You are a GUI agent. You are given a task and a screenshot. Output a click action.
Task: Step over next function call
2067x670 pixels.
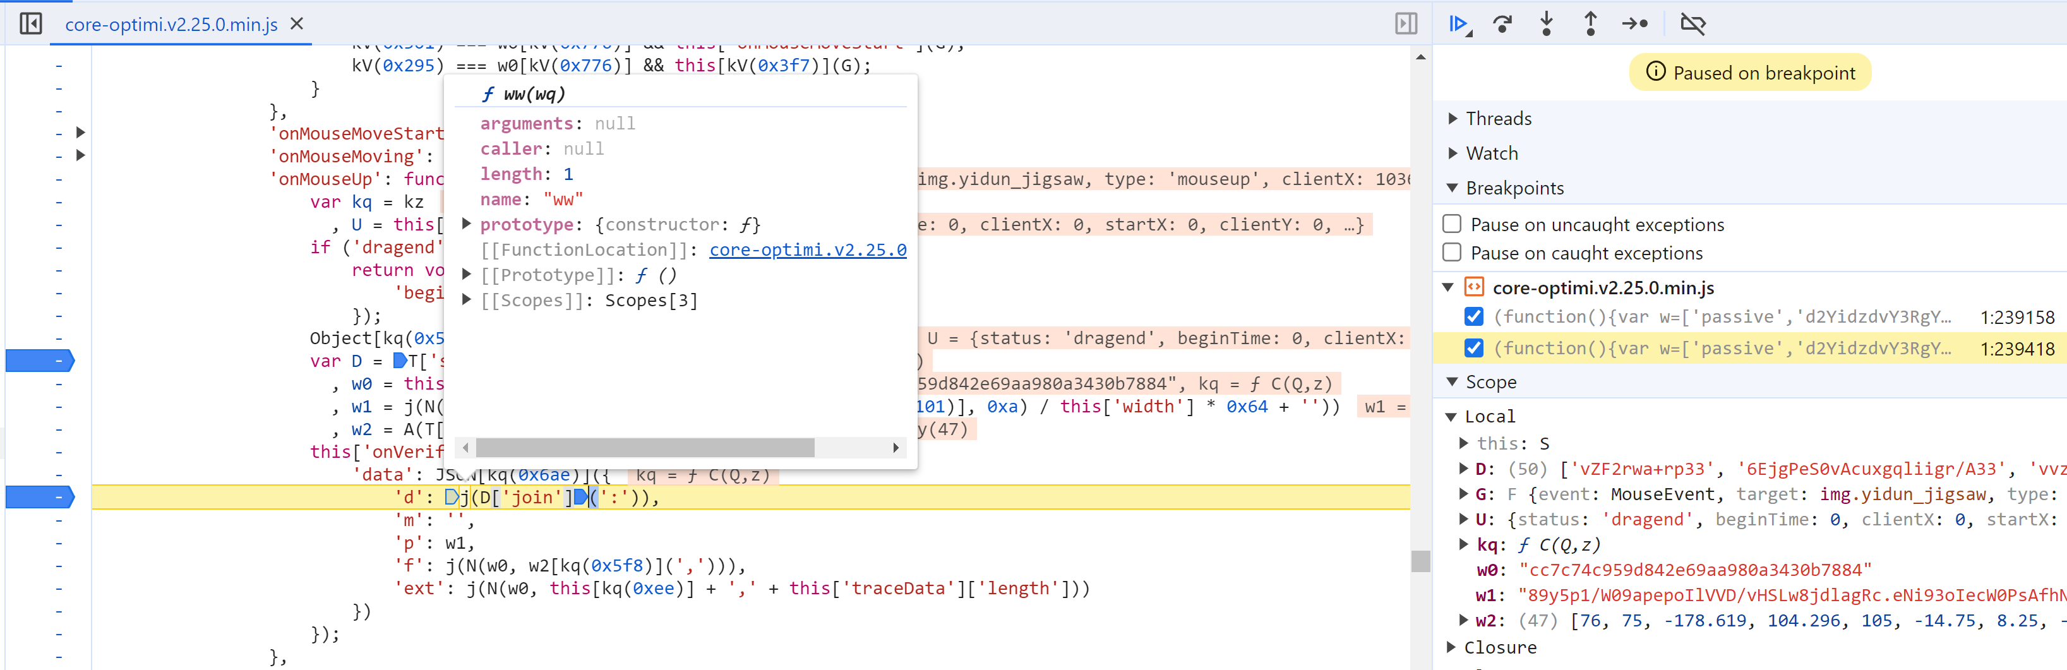(x=1503, y=24)
